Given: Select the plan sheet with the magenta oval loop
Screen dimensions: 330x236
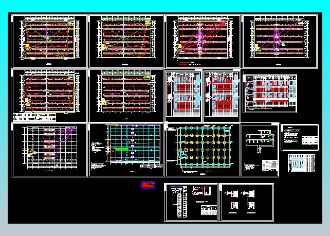Looking at the screenshot, I should (x=280, y=41).
